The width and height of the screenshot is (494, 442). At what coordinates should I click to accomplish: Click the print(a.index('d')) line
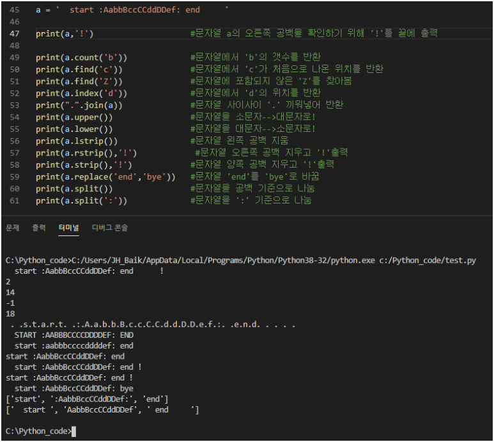click(x=81, y=93)
